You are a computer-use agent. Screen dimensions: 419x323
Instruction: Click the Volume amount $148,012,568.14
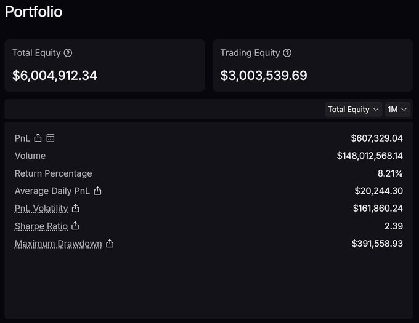370,156
